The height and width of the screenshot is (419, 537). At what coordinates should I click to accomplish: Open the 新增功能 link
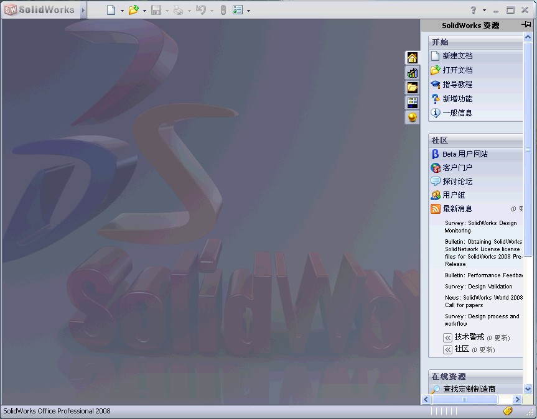(457, 99)
